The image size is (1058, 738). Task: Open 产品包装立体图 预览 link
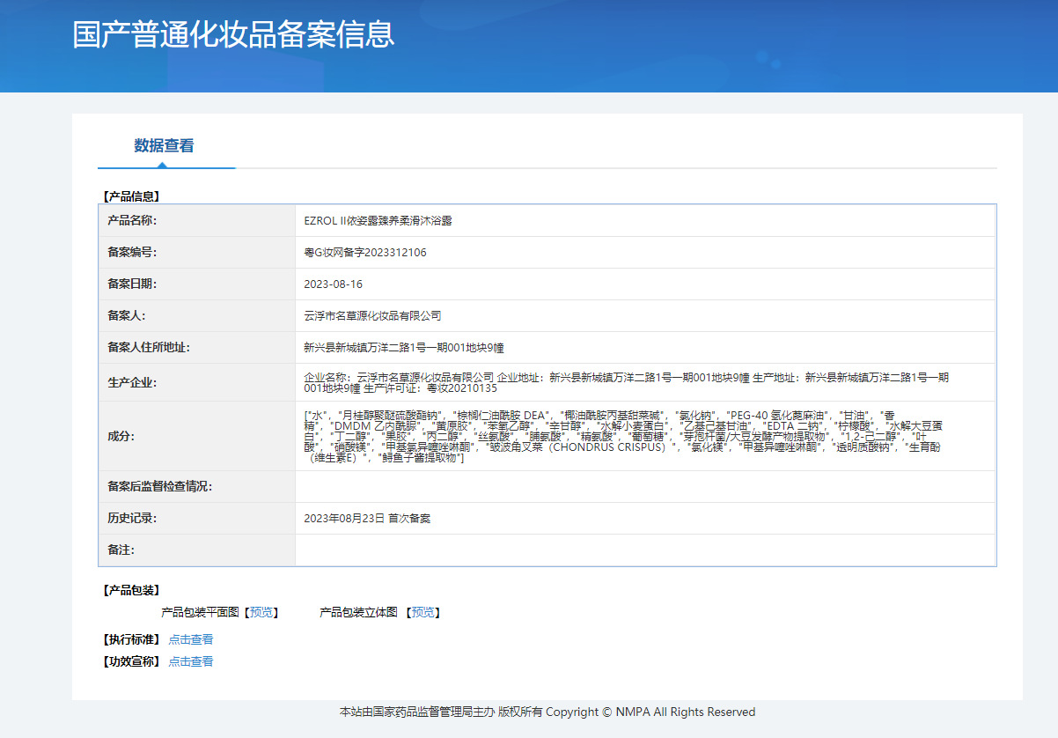click(422, 612)
